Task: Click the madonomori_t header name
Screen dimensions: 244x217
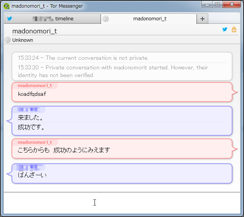Action: (35, 31)
